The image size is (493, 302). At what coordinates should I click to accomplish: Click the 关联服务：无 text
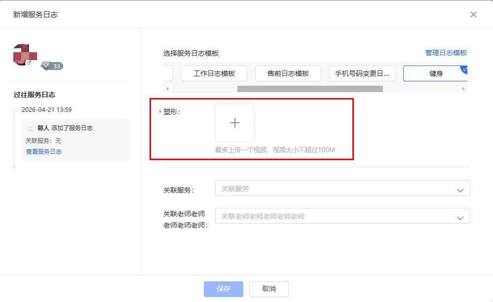43,140
